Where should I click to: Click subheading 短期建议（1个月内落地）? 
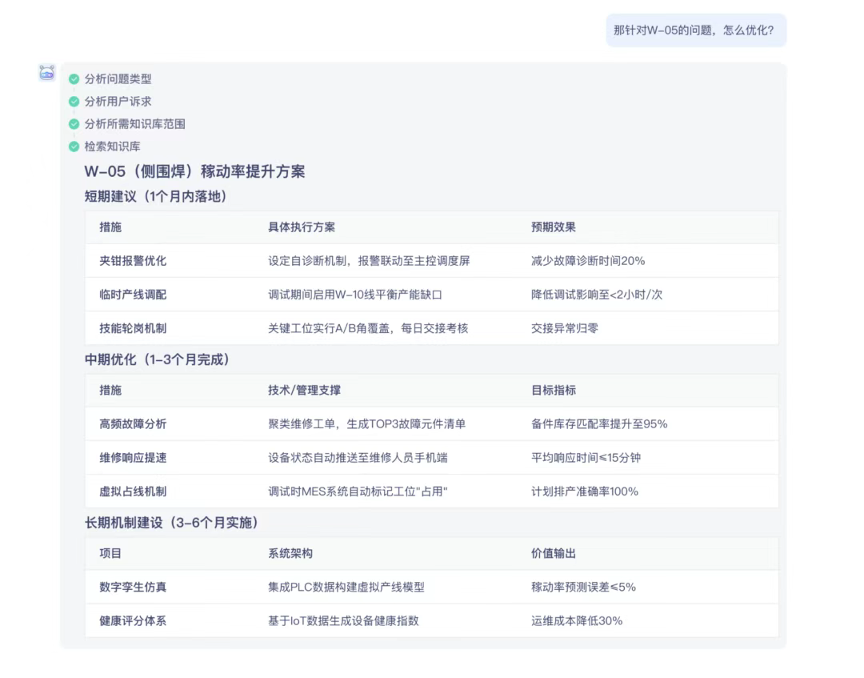pos(155,197)
